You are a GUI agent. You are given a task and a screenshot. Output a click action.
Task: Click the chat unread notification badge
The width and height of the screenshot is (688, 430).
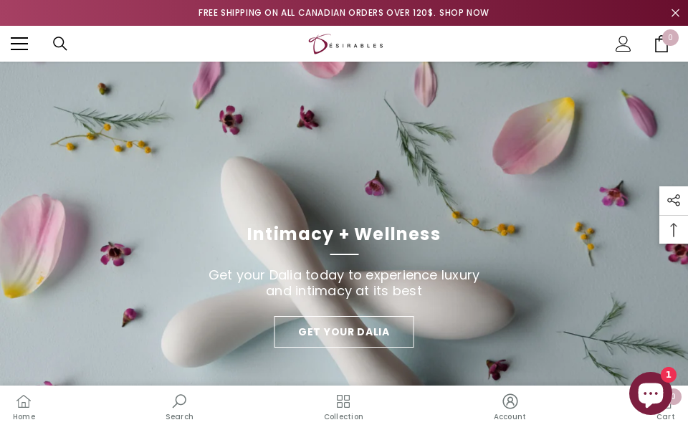[x=668, y=375]
